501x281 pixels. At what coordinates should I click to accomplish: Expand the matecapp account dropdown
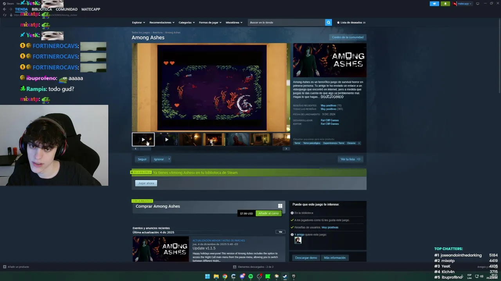click(x=462, y=4)
